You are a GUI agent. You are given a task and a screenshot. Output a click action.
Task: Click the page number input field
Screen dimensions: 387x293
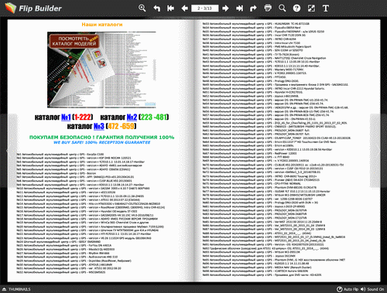point(205,9)
